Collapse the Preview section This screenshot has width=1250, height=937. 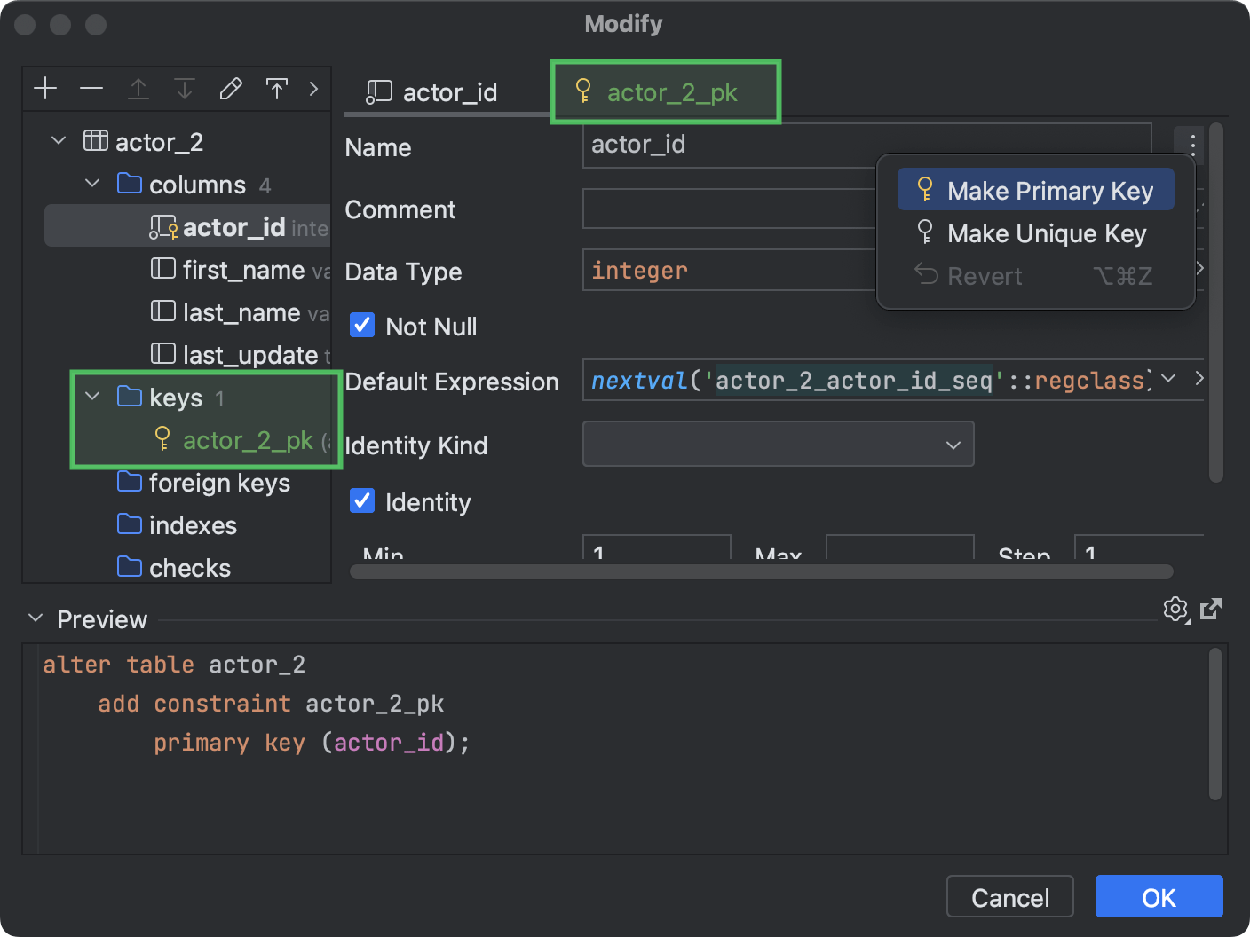(36, 618)
